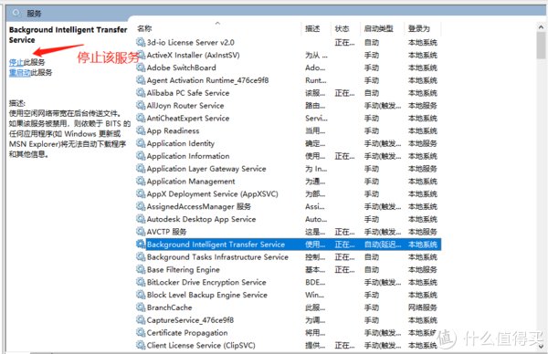Select the AllJoyn Router Service name
This screenshot has height=354, width=548.
coord(185,105)
